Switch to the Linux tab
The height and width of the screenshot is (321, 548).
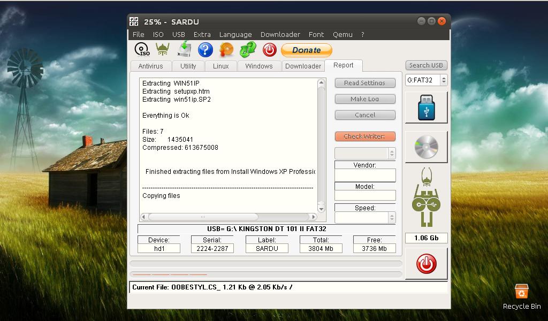click(x=221, y=66)
